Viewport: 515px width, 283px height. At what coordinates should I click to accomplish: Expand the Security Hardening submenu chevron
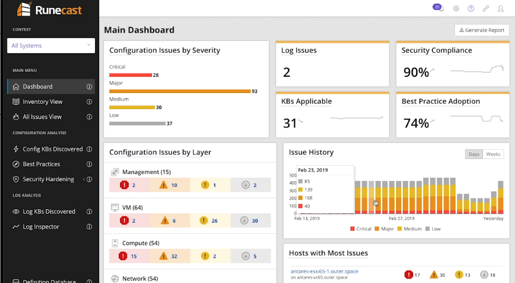pos(84,179)
